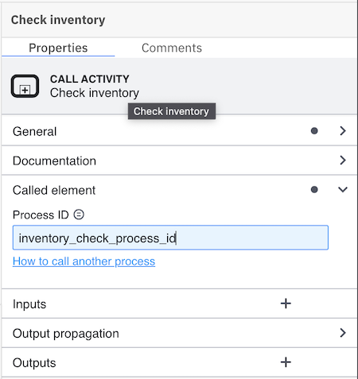Click the Process ID input field
358x379 pixels.
(x=170, y=238)
